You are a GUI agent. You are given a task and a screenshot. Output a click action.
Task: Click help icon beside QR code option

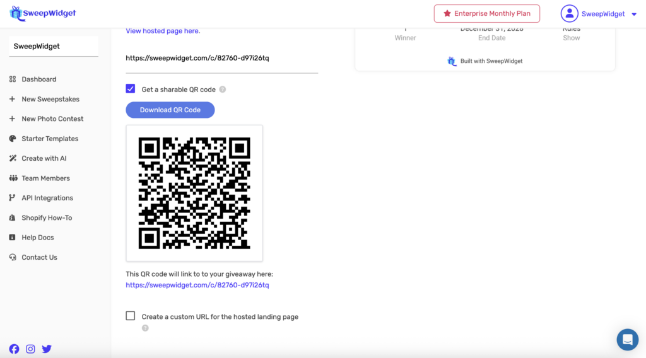click(x=223, y=89)
